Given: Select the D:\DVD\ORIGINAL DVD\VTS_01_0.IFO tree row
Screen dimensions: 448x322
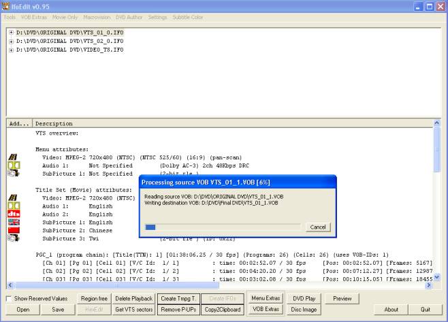Looking at the screenshot, I should (69, 33).
